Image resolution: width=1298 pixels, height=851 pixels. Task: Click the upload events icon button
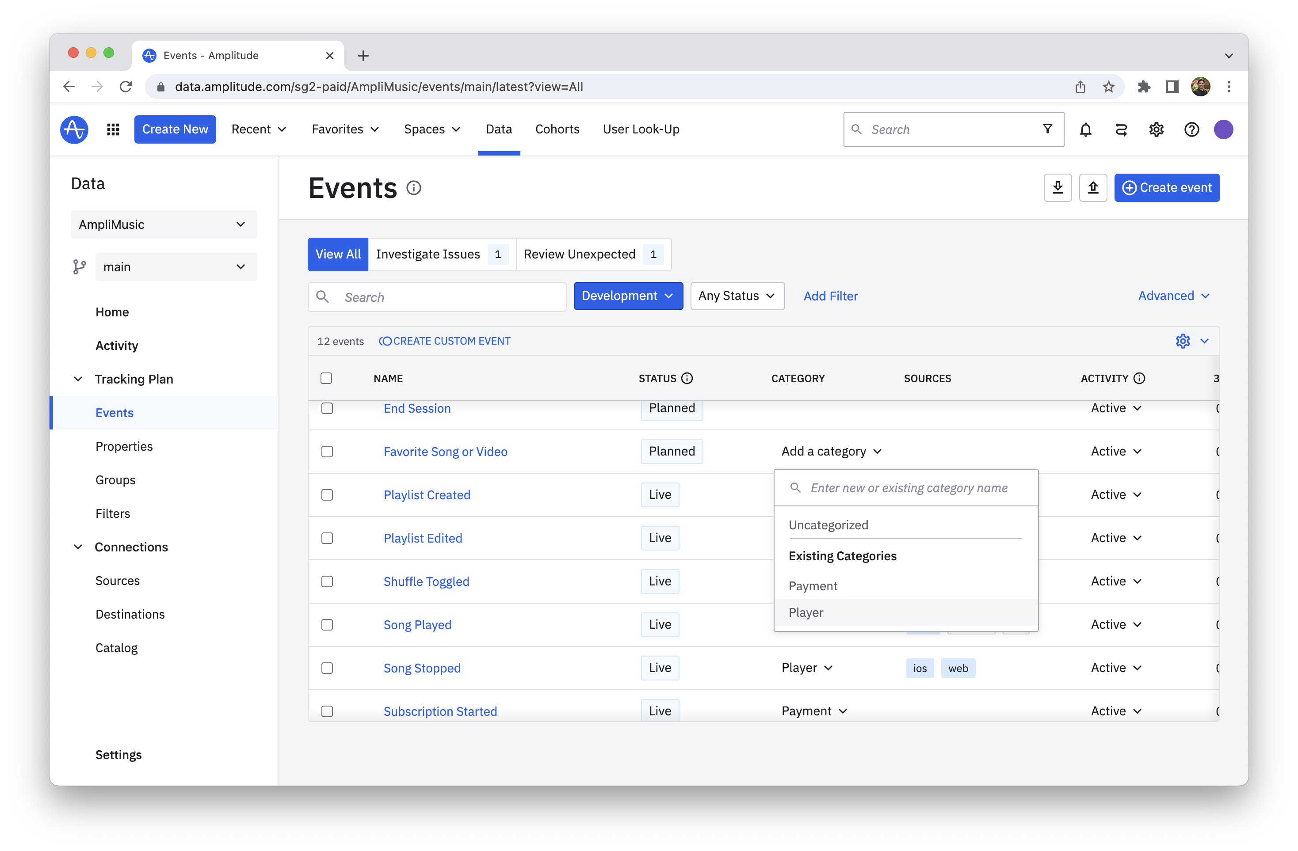pos(1093,187)
